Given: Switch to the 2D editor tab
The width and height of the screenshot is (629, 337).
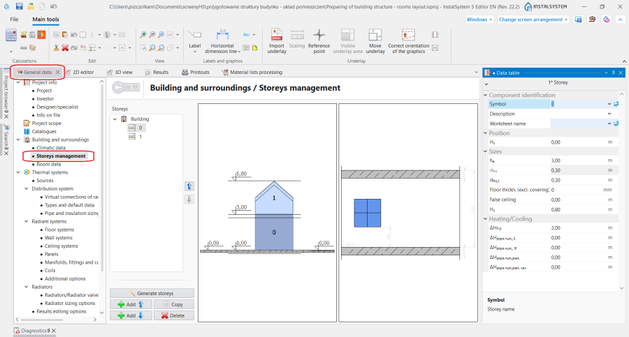Looking at the screenshot, I should [x=80, y=72].
